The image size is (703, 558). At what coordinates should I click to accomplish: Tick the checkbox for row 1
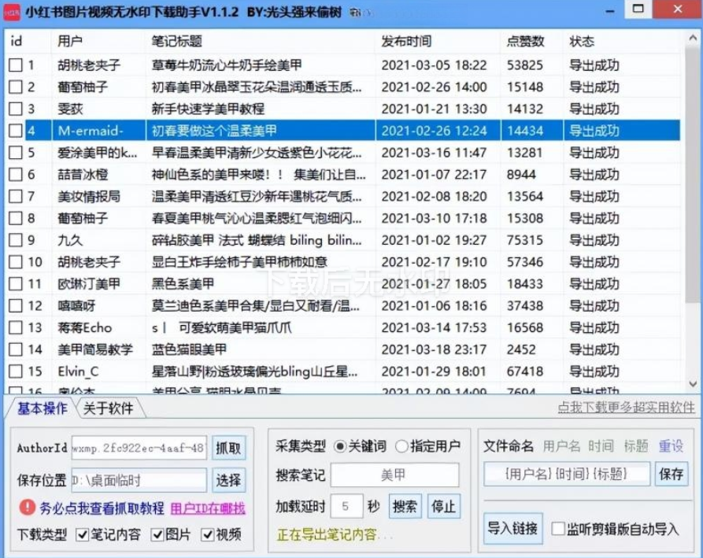[16, 65]
